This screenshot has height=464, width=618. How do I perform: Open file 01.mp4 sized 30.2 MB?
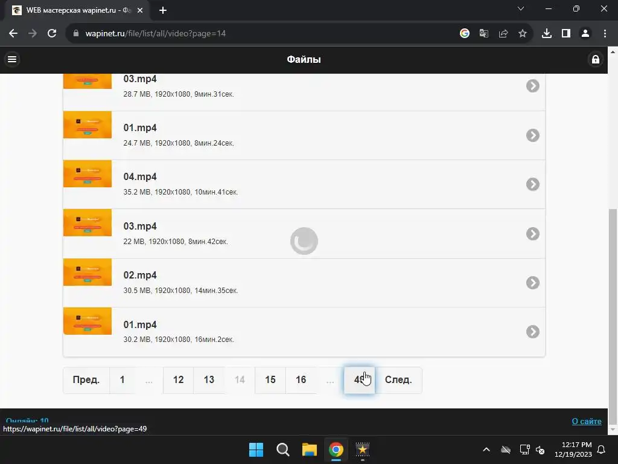[140, 324]
